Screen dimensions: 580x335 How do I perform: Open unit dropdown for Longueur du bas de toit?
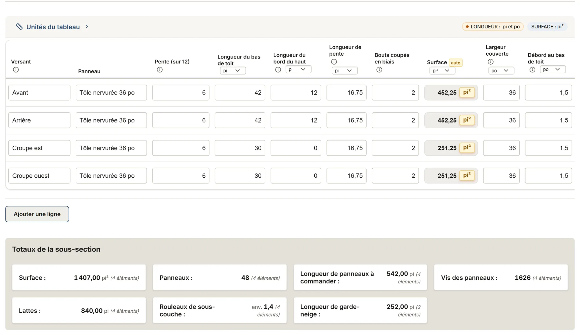[x=233, y=70]
